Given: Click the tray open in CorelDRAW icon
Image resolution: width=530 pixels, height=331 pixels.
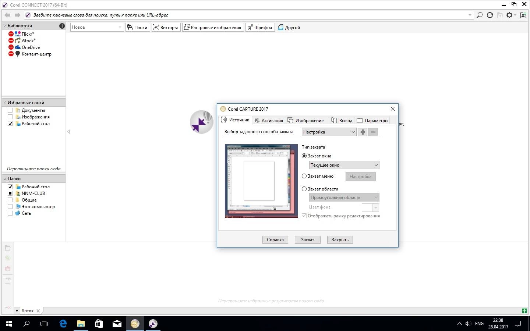Looking at the screenshot, I should pos(7,258).
